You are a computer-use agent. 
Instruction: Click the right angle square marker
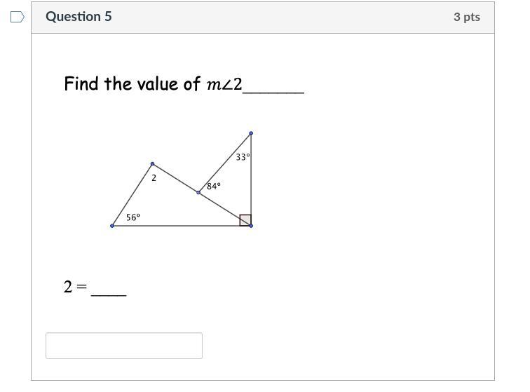(x=245, y=220)
